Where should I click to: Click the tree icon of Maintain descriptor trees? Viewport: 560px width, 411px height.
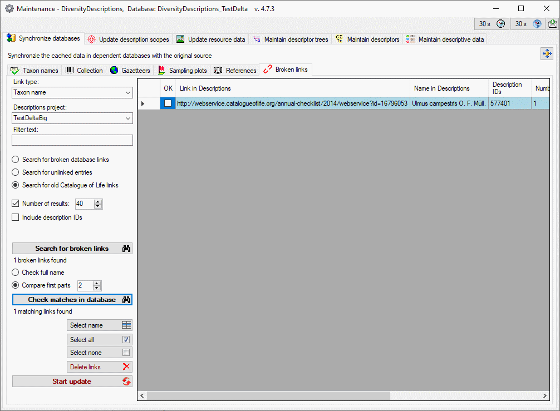click(x=257, y=39)
